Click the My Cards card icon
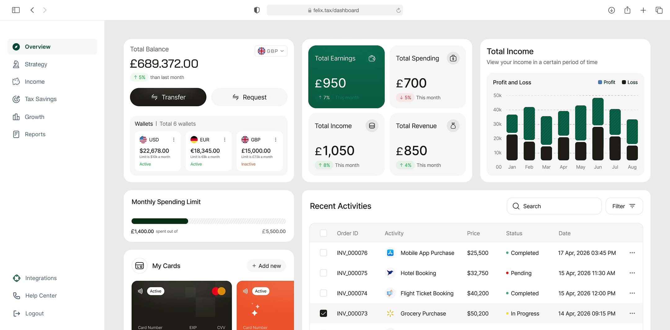This screenshot has height=330, width=670. (140, 266)
